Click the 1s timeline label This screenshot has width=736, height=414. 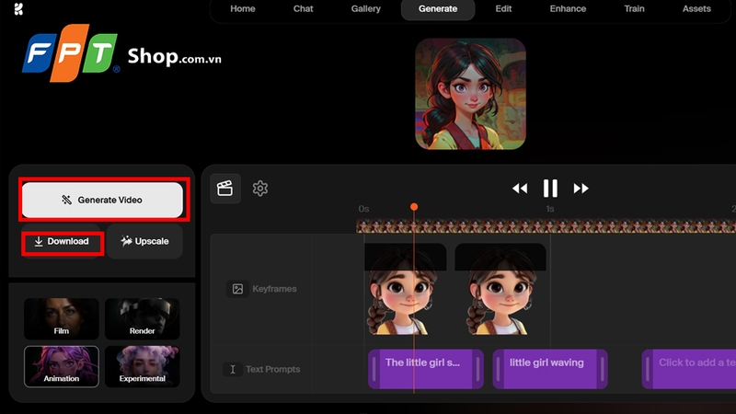coord(550,209)
